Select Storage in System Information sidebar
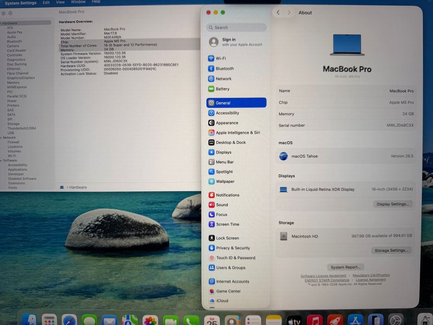Viewport: 433px width, 325px height. pyautogui.click(x=13, y=124)
